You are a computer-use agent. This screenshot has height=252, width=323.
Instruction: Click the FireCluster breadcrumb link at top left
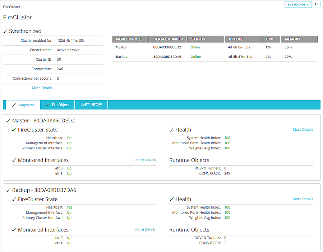(x=11, y=6)
